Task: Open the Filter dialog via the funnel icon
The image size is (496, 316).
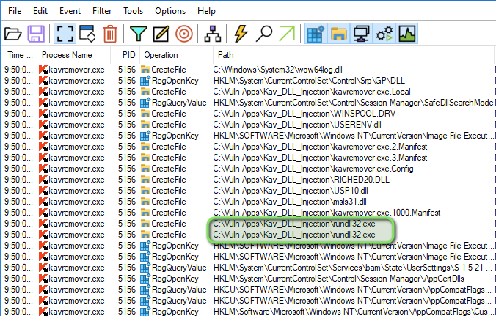Action: click(x=139, y=34)
